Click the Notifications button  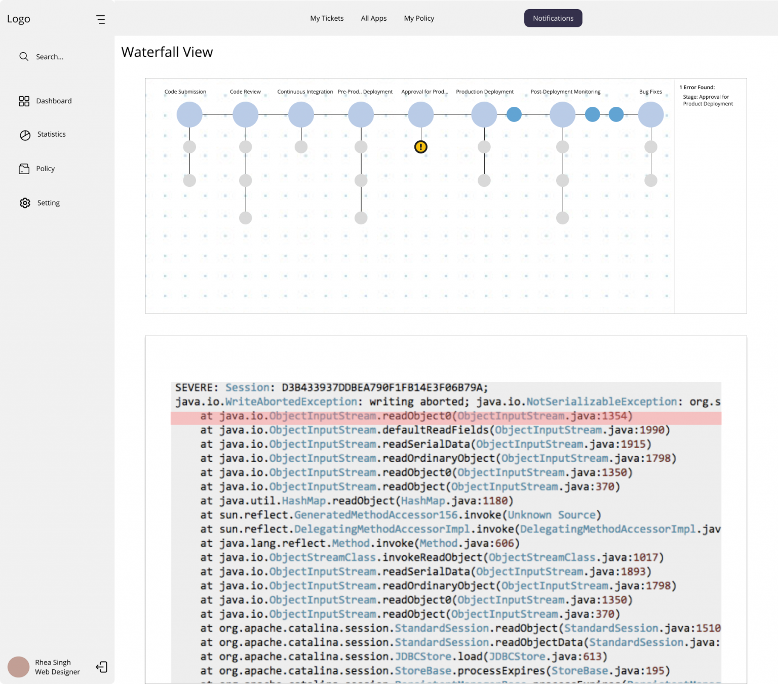coord(553,18)
